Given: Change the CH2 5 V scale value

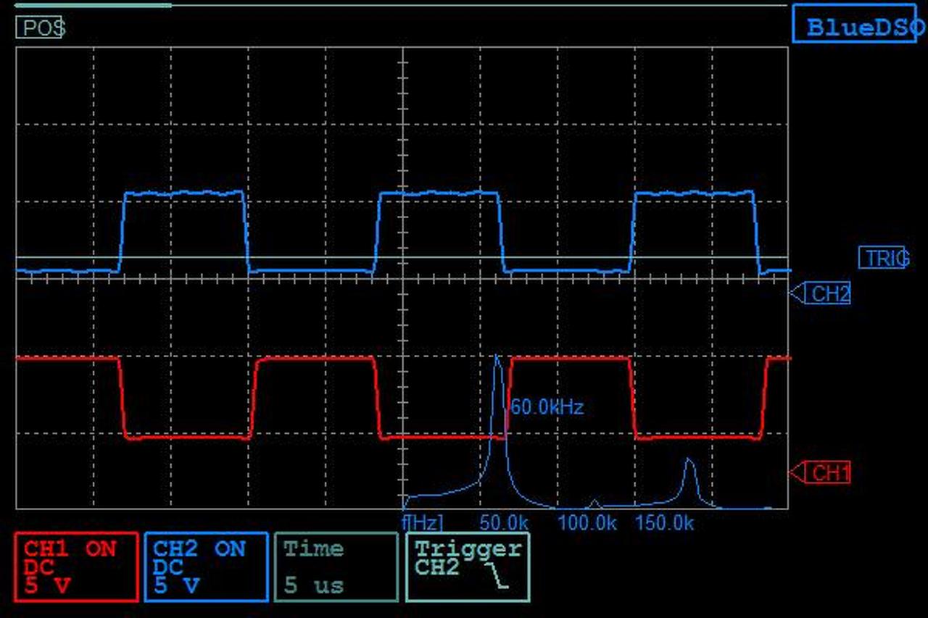Looking at the screenshot, I should 177,586.
